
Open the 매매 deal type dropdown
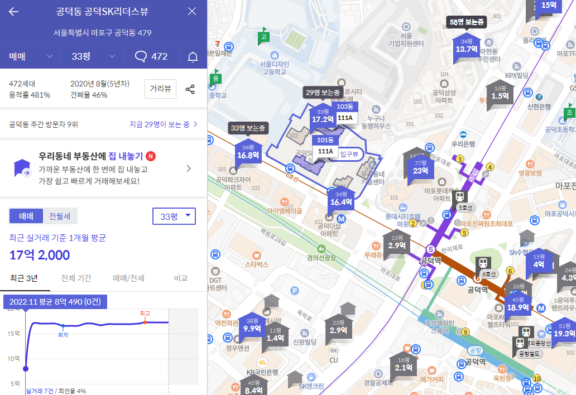point(30,56)
